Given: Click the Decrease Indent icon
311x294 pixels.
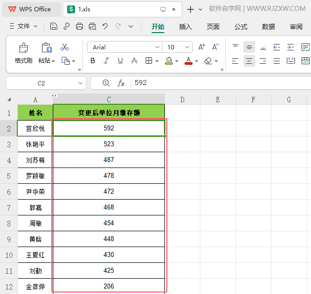Looking at the screenshot, I should coord(276,47).
